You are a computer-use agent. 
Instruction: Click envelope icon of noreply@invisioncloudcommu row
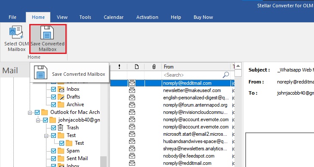[132, 112]
